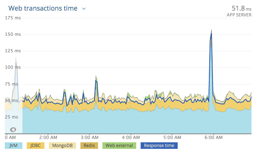Hide the JDBC series in the legend

(x=36, y=146)
